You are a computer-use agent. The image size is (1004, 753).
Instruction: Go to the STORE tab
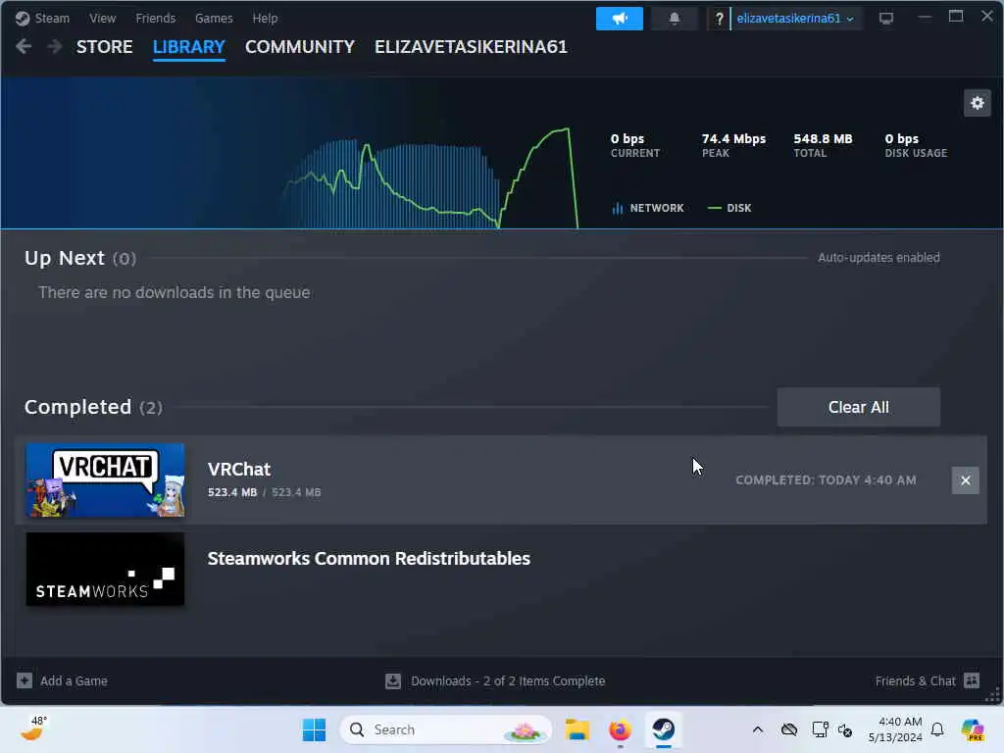click(104, 47)
